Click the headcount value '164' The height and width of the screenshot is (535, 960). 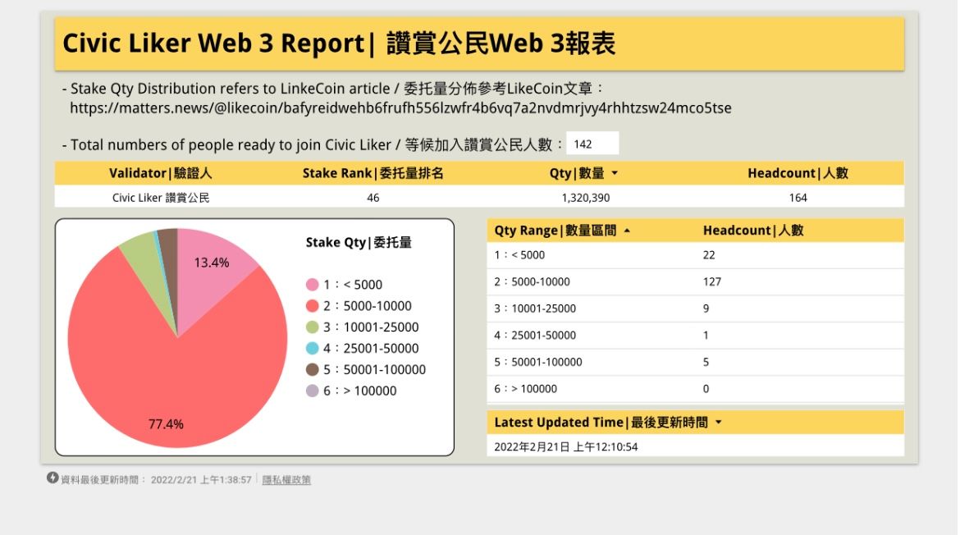tap(798, 198)
